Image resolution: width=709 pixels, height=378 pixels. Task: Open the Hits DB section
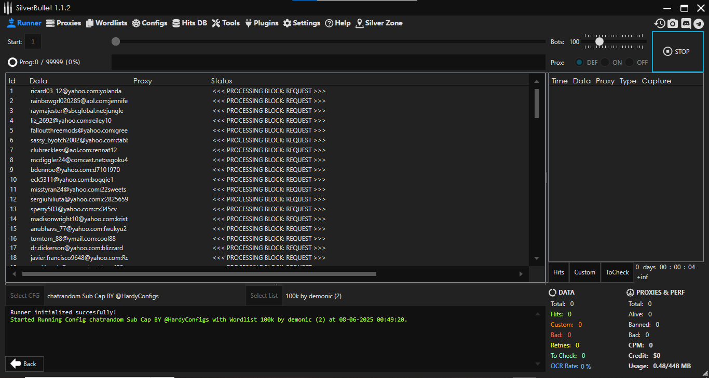189,23
